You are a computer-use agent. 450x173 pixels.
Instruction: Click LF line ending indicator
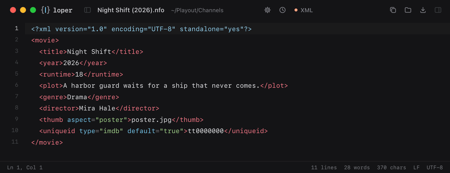[416, 168]
